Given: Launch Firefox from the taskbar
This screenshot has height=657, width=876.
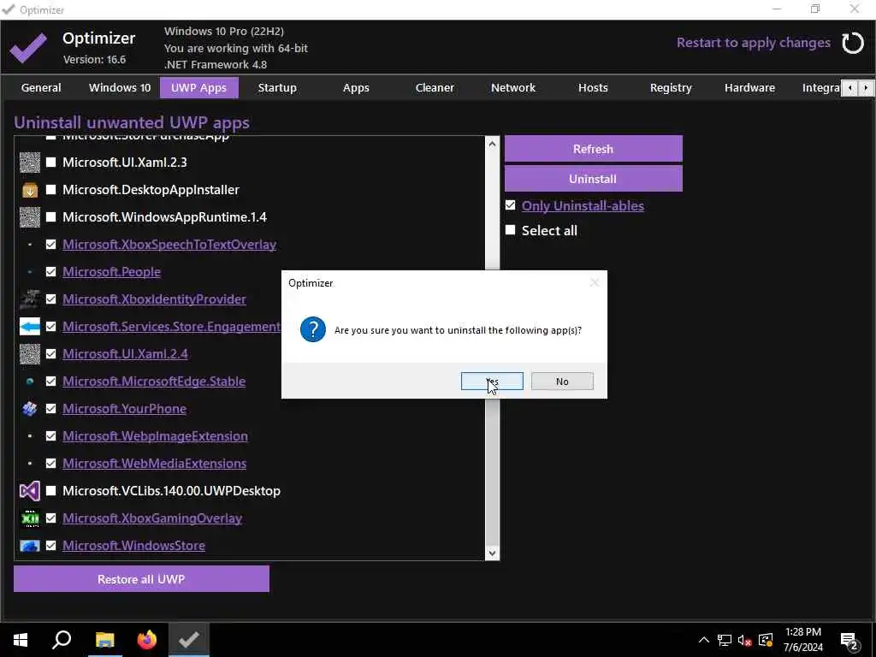Looking at the screenshot, I should tap(147, 640).
